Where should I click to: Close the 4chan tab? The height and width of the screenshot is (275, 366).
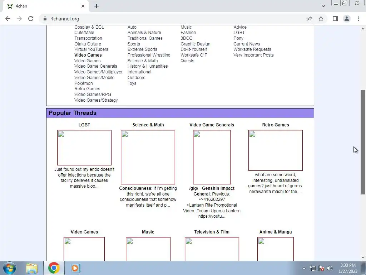(x=83, y=6)
